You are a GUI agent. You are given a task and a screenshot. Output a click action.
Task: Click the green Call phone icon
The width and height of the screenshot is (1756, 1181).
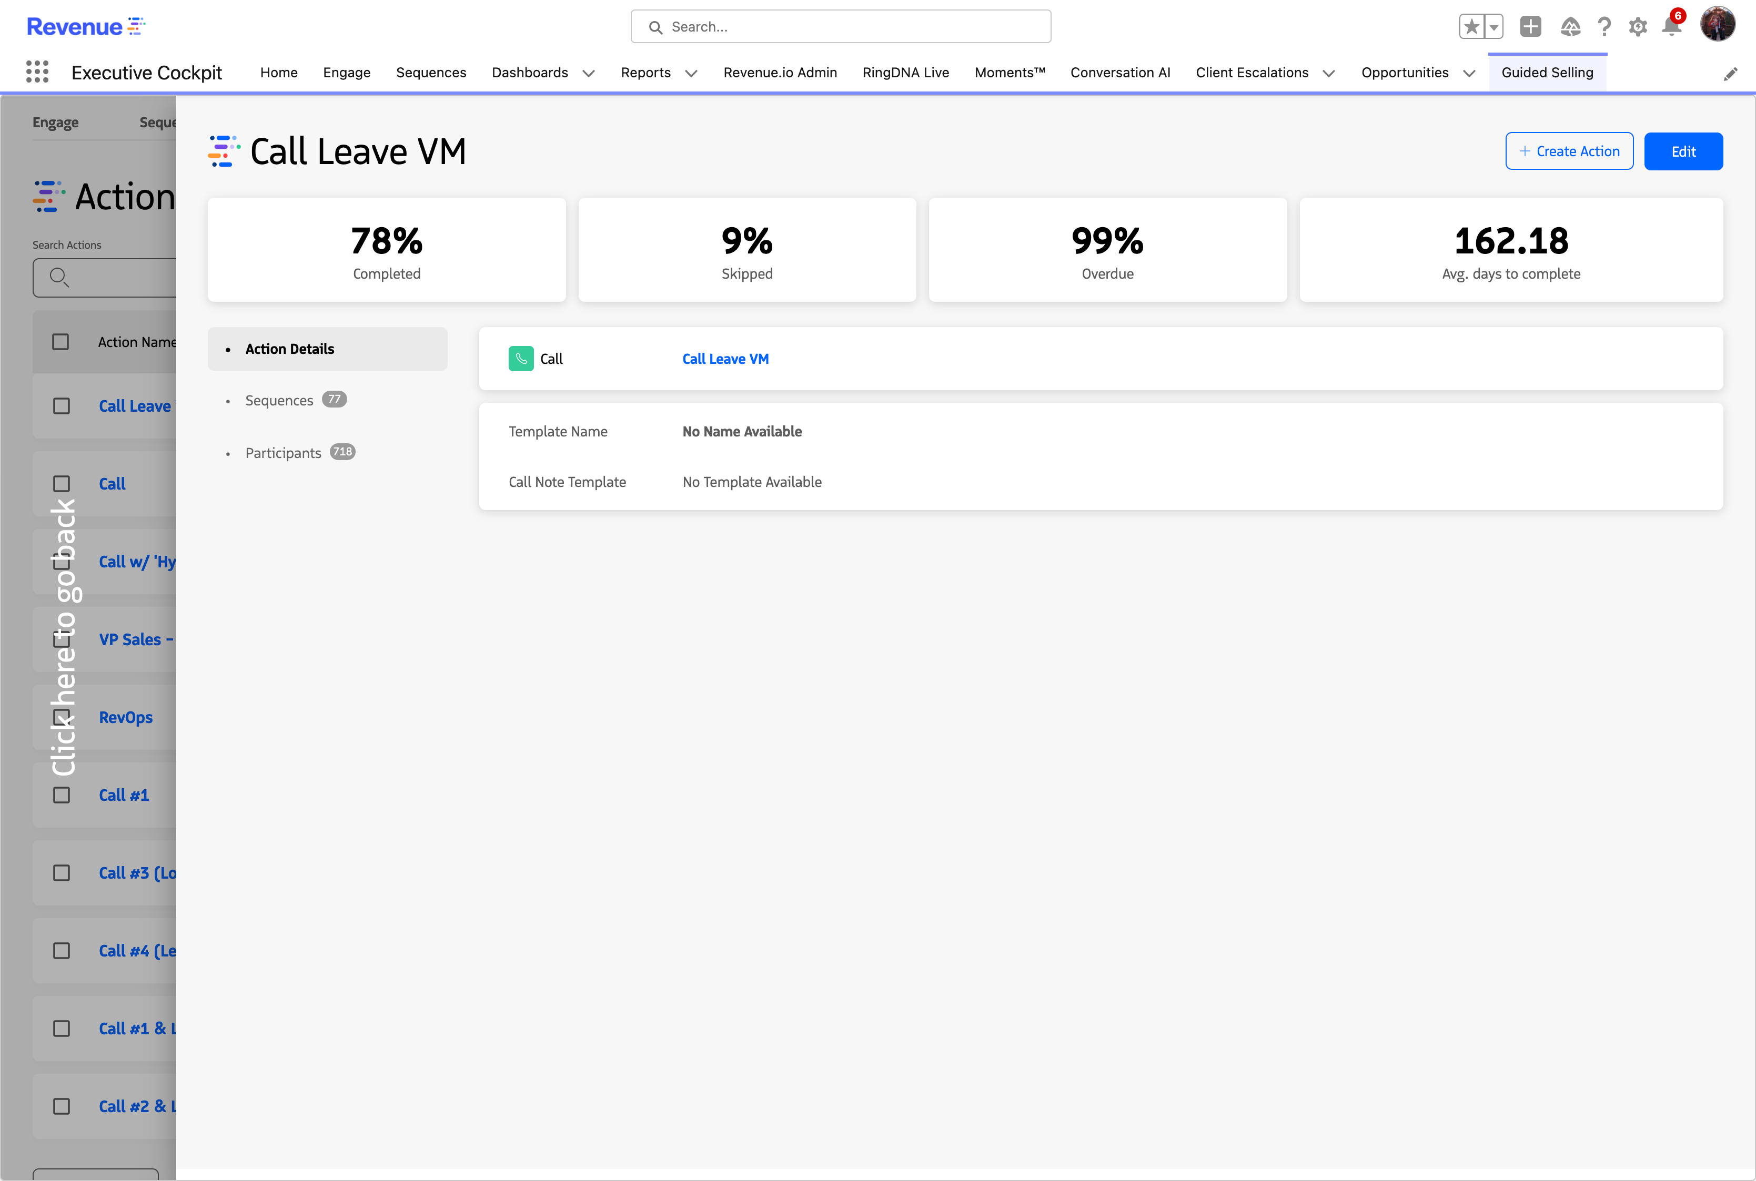[521, 359]
